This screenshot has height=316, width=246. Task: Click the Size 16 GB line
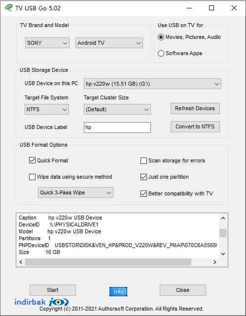(x=39, y=252)
